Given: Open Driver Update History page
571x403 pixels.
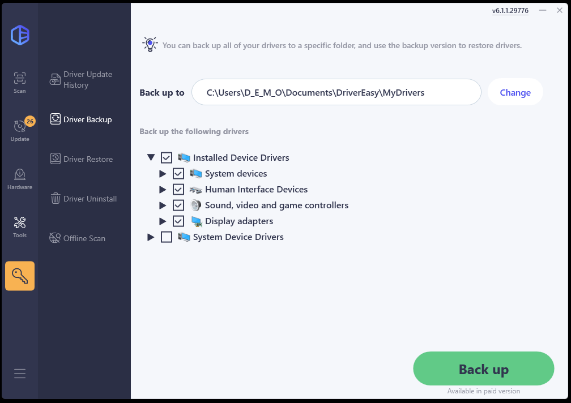Looking at the screenshot, I should click(81, 79).
